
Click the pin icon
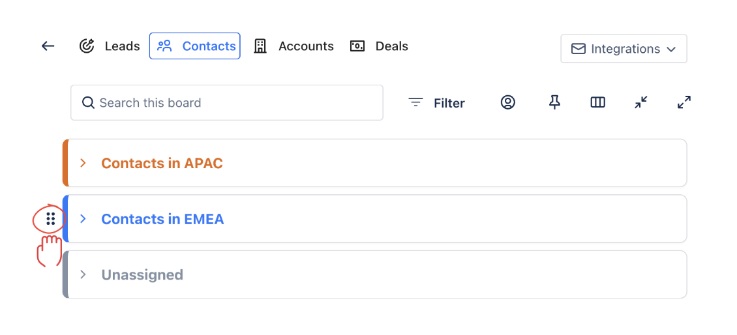click(x=554, y=102)
